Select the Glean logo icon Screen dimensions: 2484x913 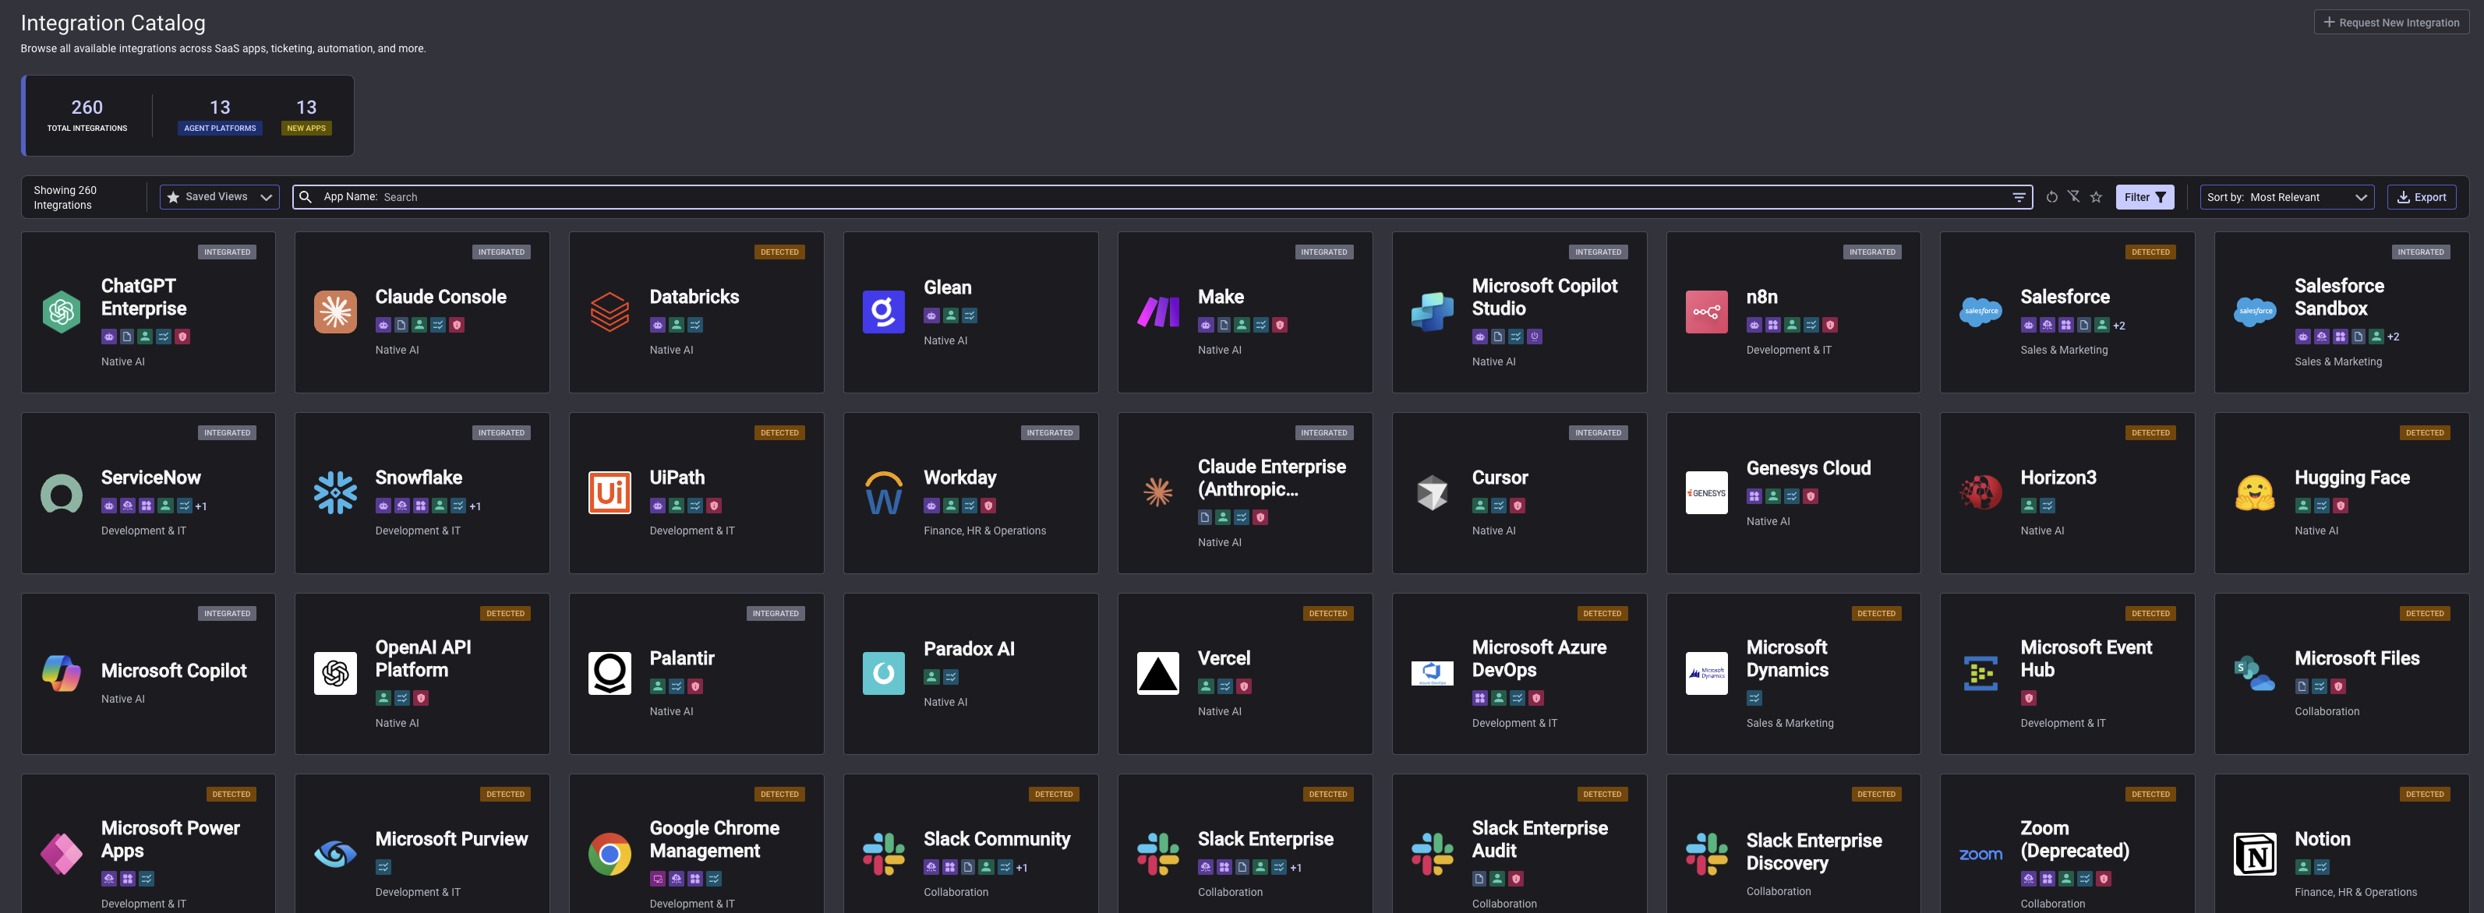click(883, 312)
